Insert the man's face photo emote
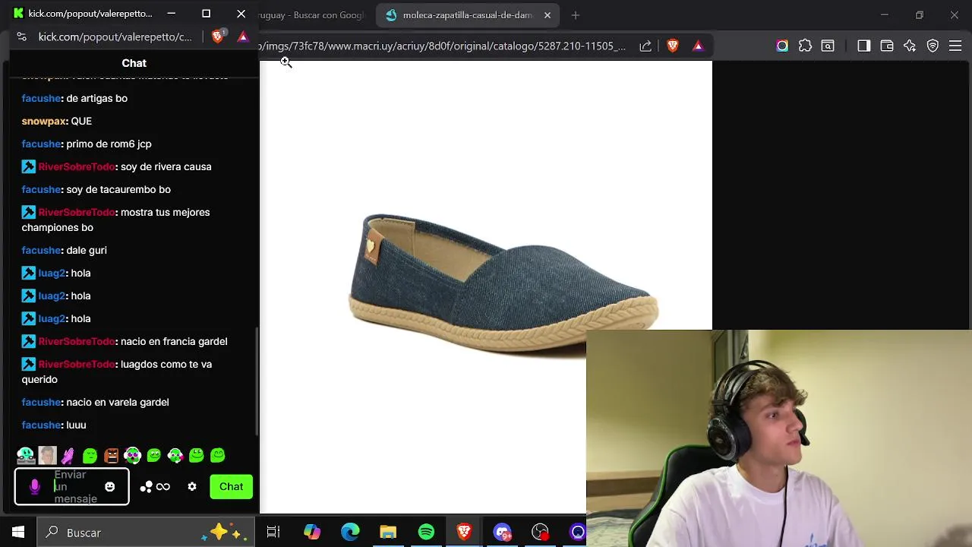The image size is (972, 547). tap(47, 455)
